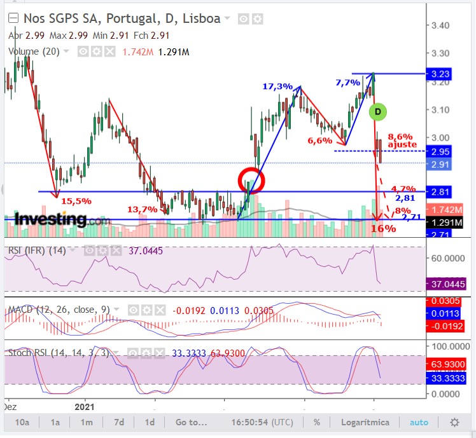Click the 37.0445 RSI axis label
Screen dimensions: 476x438
click(x=446, y=284)
